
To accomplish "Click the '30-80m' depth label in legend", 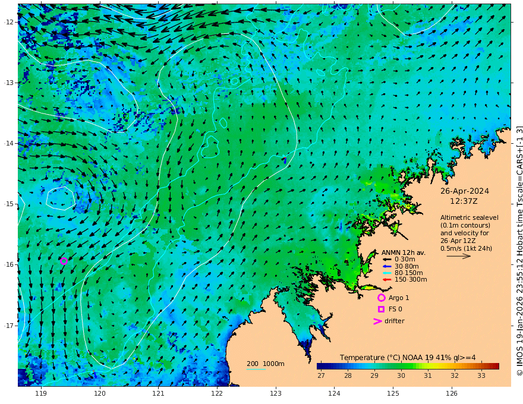I will pyautogui.click(x=407, y=266).
